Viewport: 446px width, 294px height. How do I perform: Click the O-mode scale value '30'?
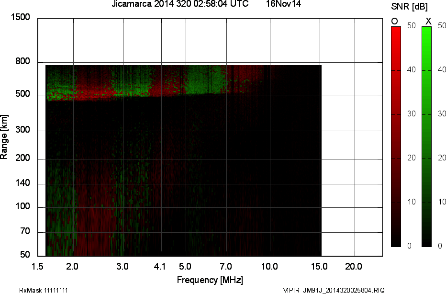tap(411, 114)
